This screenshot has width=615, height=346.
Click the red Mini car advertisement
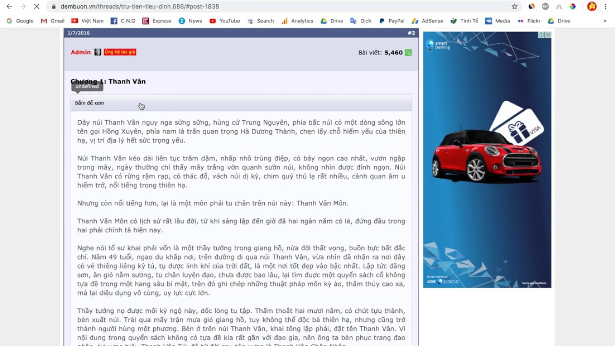pyautogui.click(x=487, y=154)
